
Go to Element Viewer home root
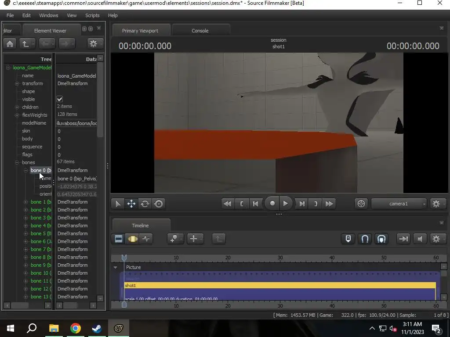(10, 44)
